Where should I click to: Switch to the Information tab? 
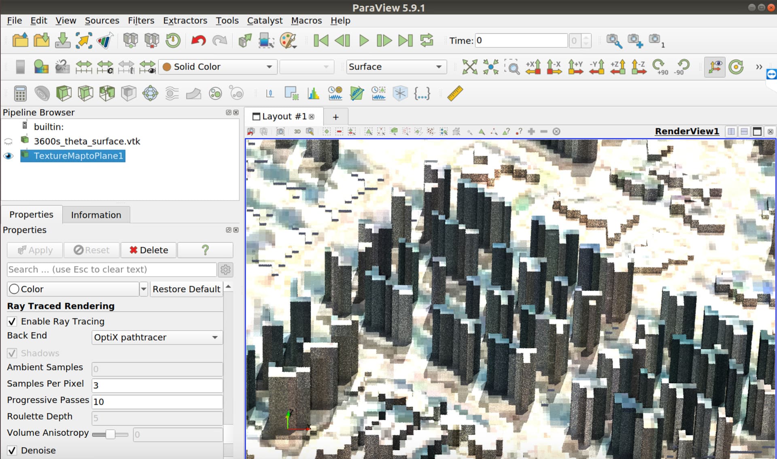[96, 215]
